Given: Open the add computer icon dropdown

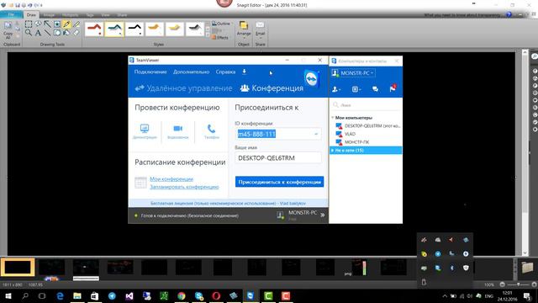Looking at the screenshot, I should (x=356, y=89).
